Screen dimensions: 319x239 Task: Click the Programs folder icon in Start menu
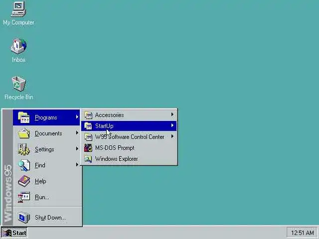(24, 118)
